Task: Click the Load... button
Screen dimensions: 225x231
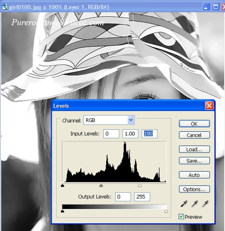Action: point(194,149)
